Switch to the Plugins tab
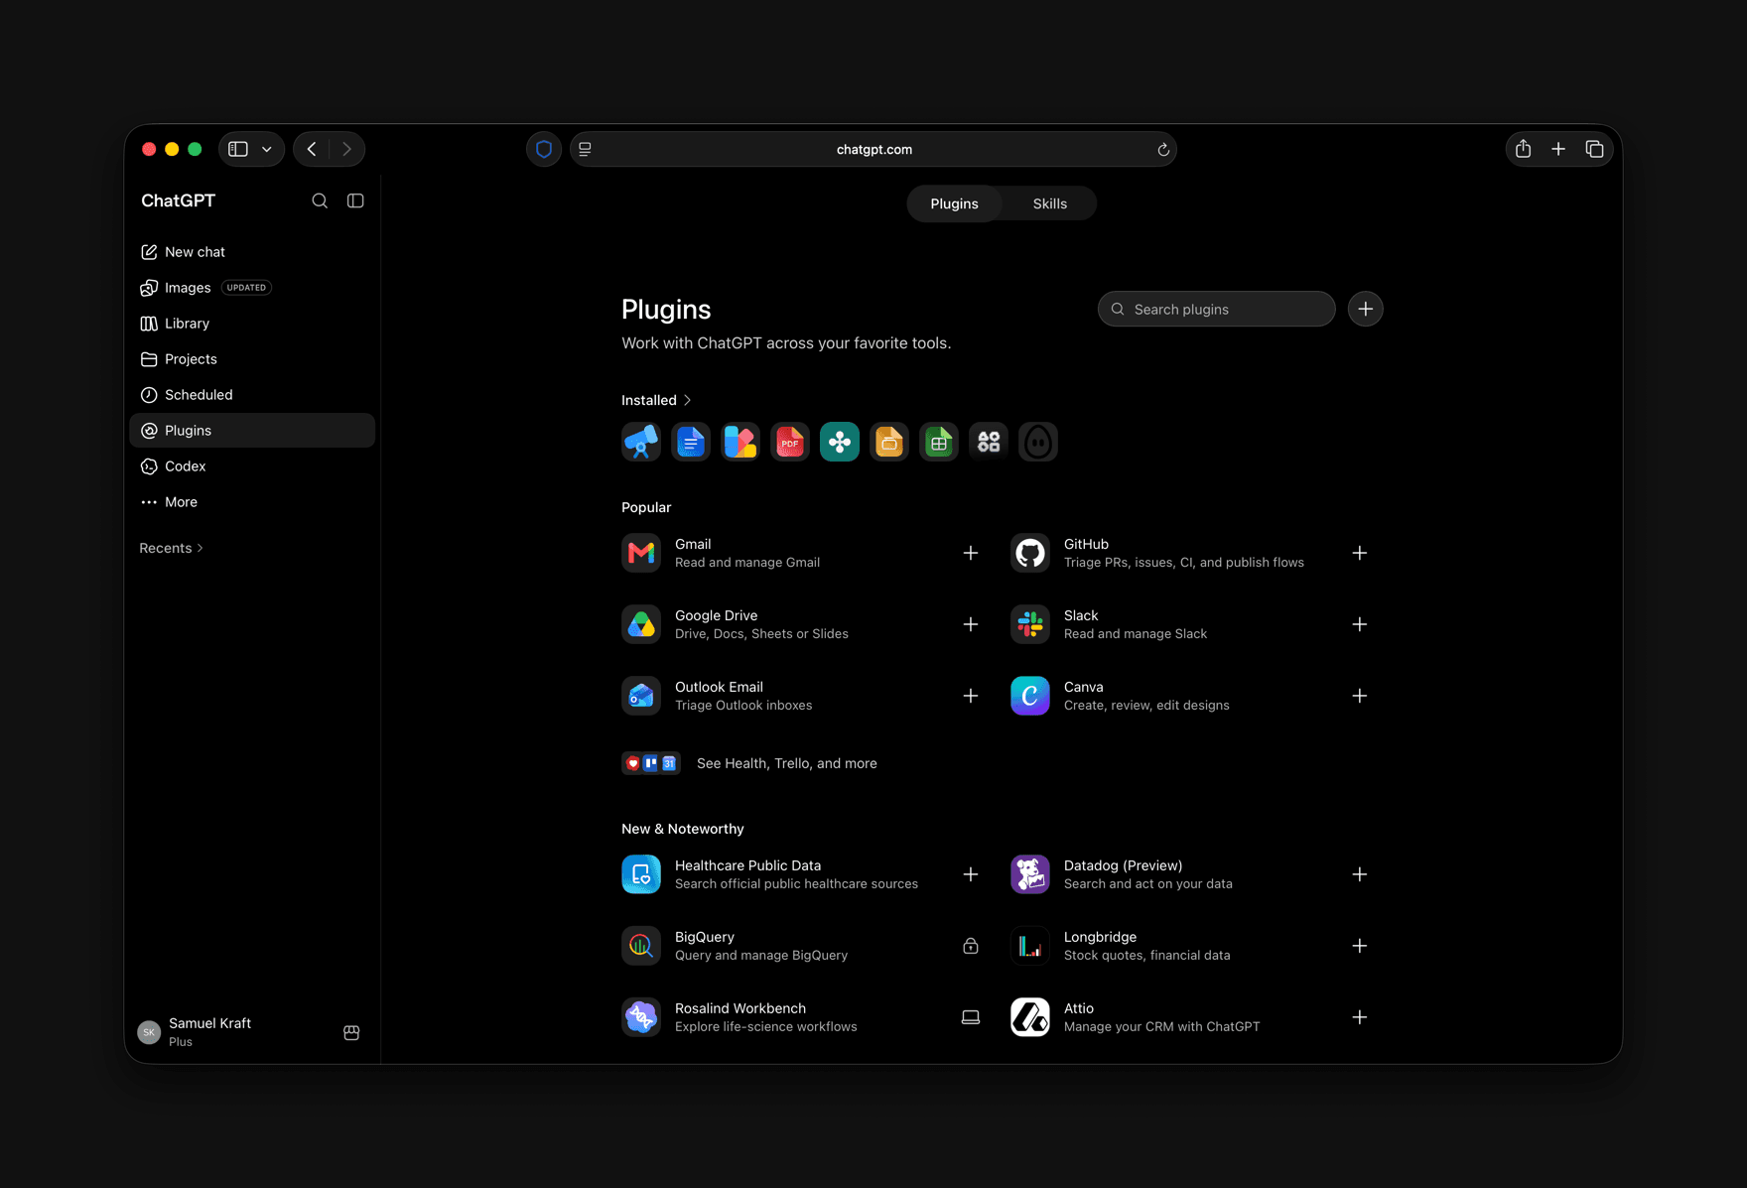The height and width of the screenshot is (1188, 1747). (x=954, y=203)
